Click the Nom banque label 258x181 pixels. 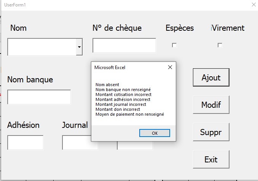tap(30, 80)
